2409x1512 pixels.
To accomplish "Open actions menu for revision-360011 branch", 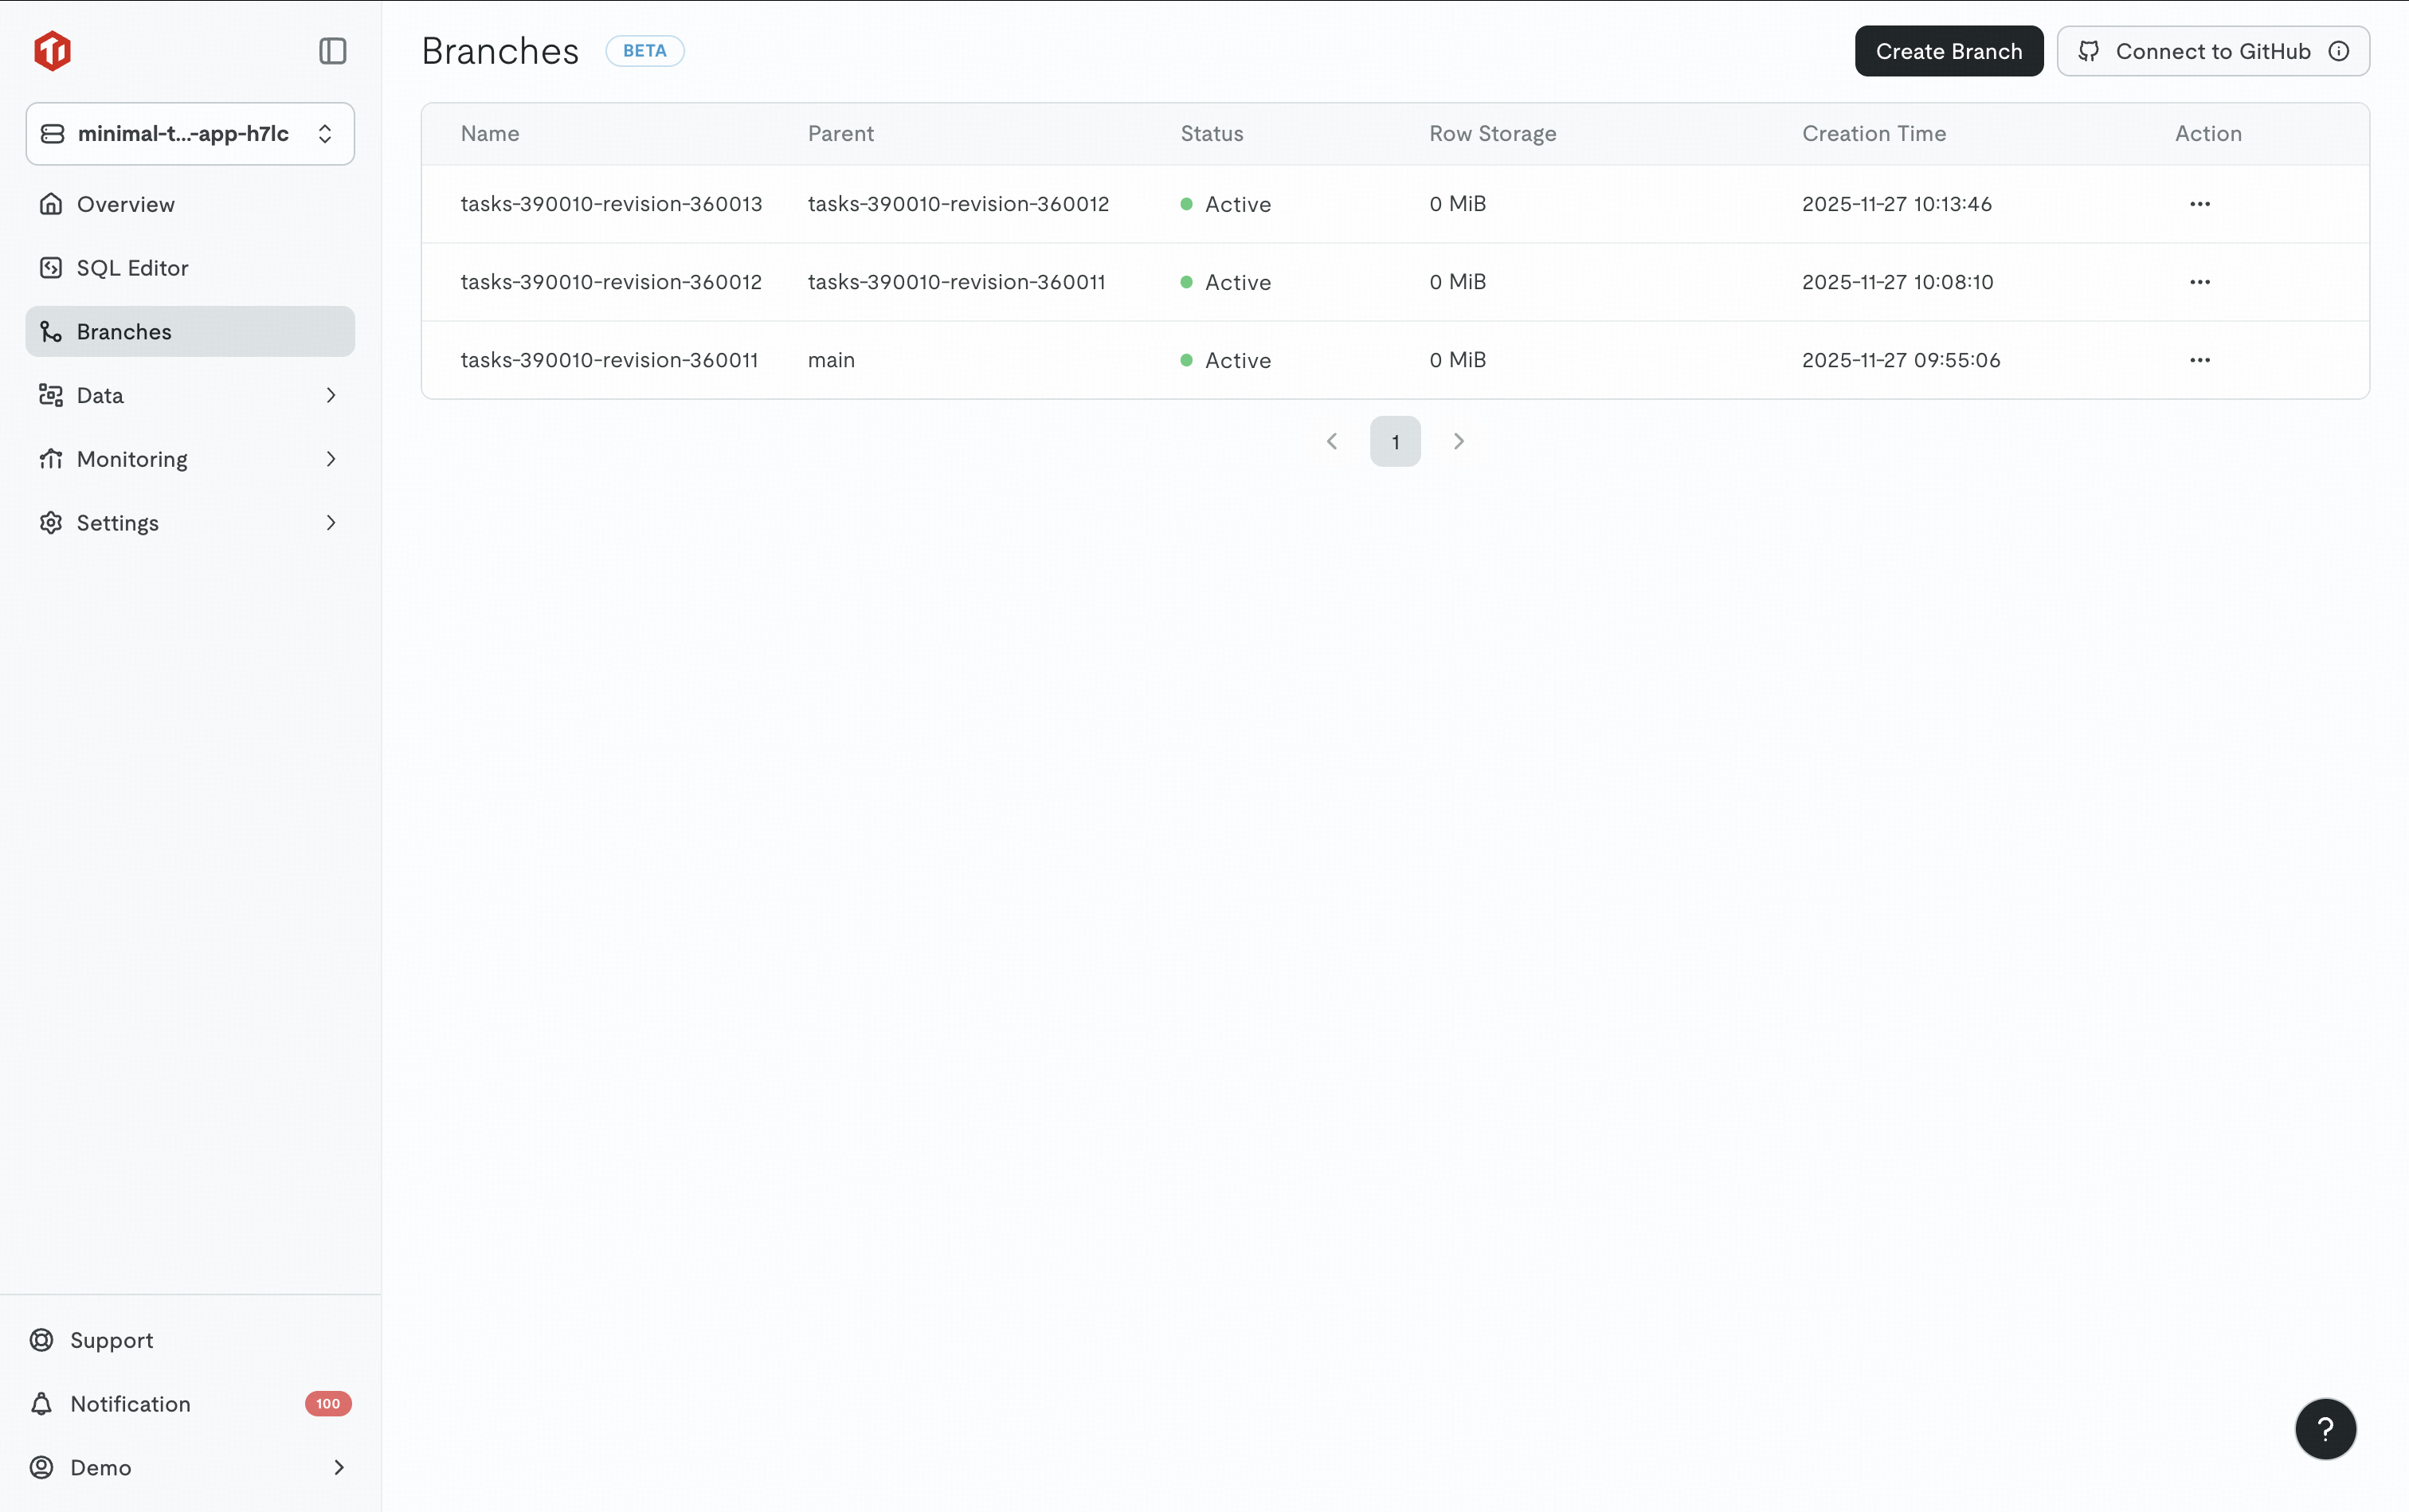I will click(x=2199, y=360).
